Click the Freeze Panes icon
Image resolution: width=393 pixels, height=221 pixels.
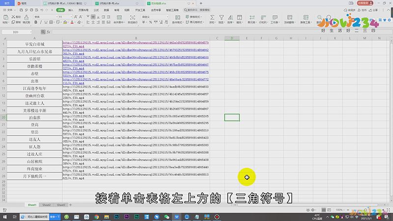pyautogui.click(x=290, y=18)
